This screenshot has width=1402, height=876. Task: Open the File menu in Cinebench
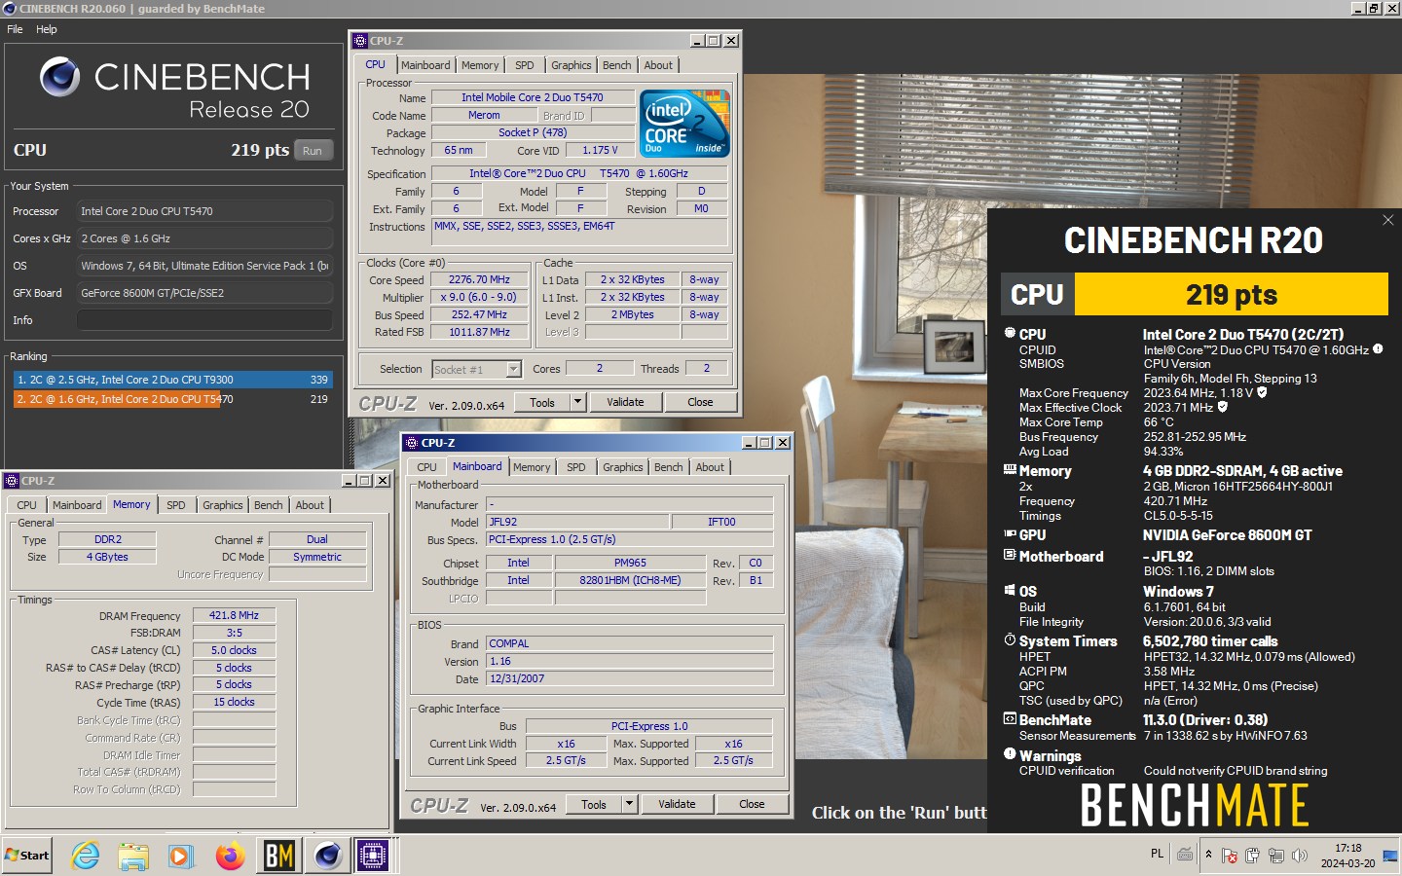(x=15, y=29)
